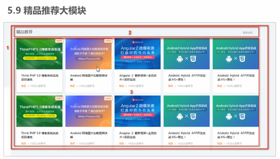Click the HTML5 shield icon in the first-row fourth card
Screen dimensions: 280x159
193,59
